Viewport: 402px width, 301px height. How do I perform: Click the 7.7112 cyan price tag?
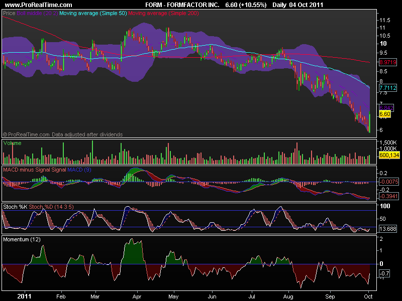click(x=387, y=88)
